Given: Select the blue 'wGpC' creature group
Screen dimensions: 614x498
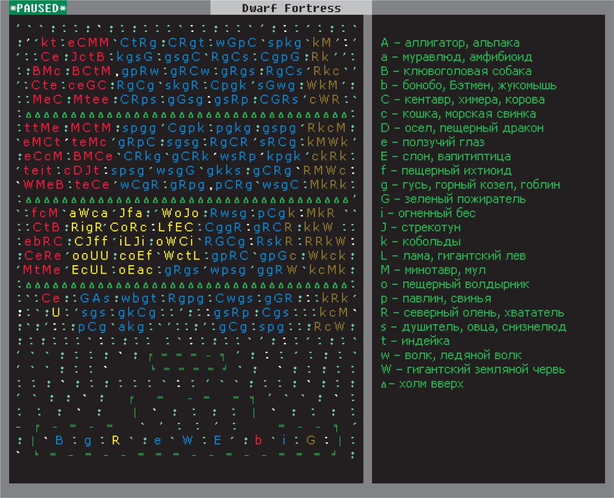Looking at the screenshot, I should (x=236, y=43).
